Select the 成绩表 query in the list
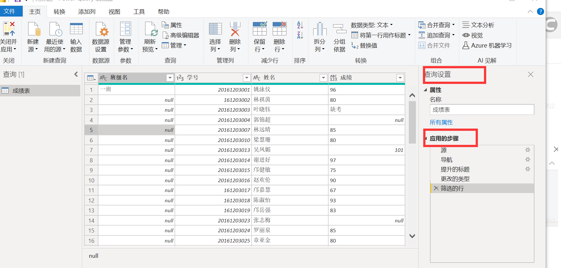Viewport: 561px width, 268px height. [40, 91]
